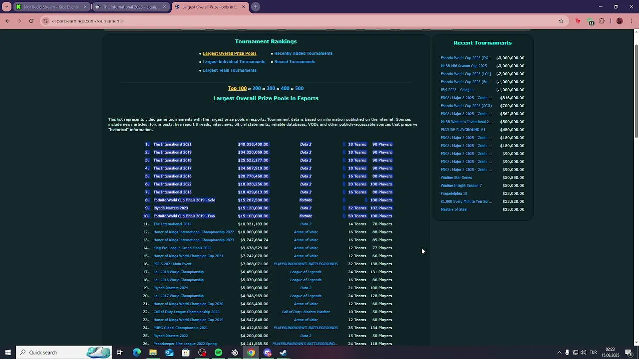Open MLBB Mid Season Cup 2025 link
Image resolution: width=639 pixels, height=359 pixels.
tap(463, 66)
